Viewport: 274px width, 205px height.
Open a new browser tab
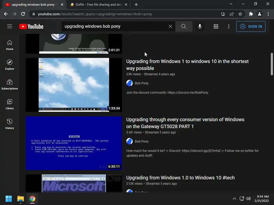pyautogui.click(x=136, y=5)
